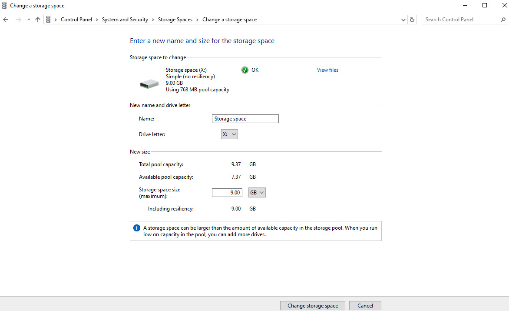Click the Up one level arrow
Image resolution: width=509 pixels, height=311 pixels.
click(x=38, y=20)
